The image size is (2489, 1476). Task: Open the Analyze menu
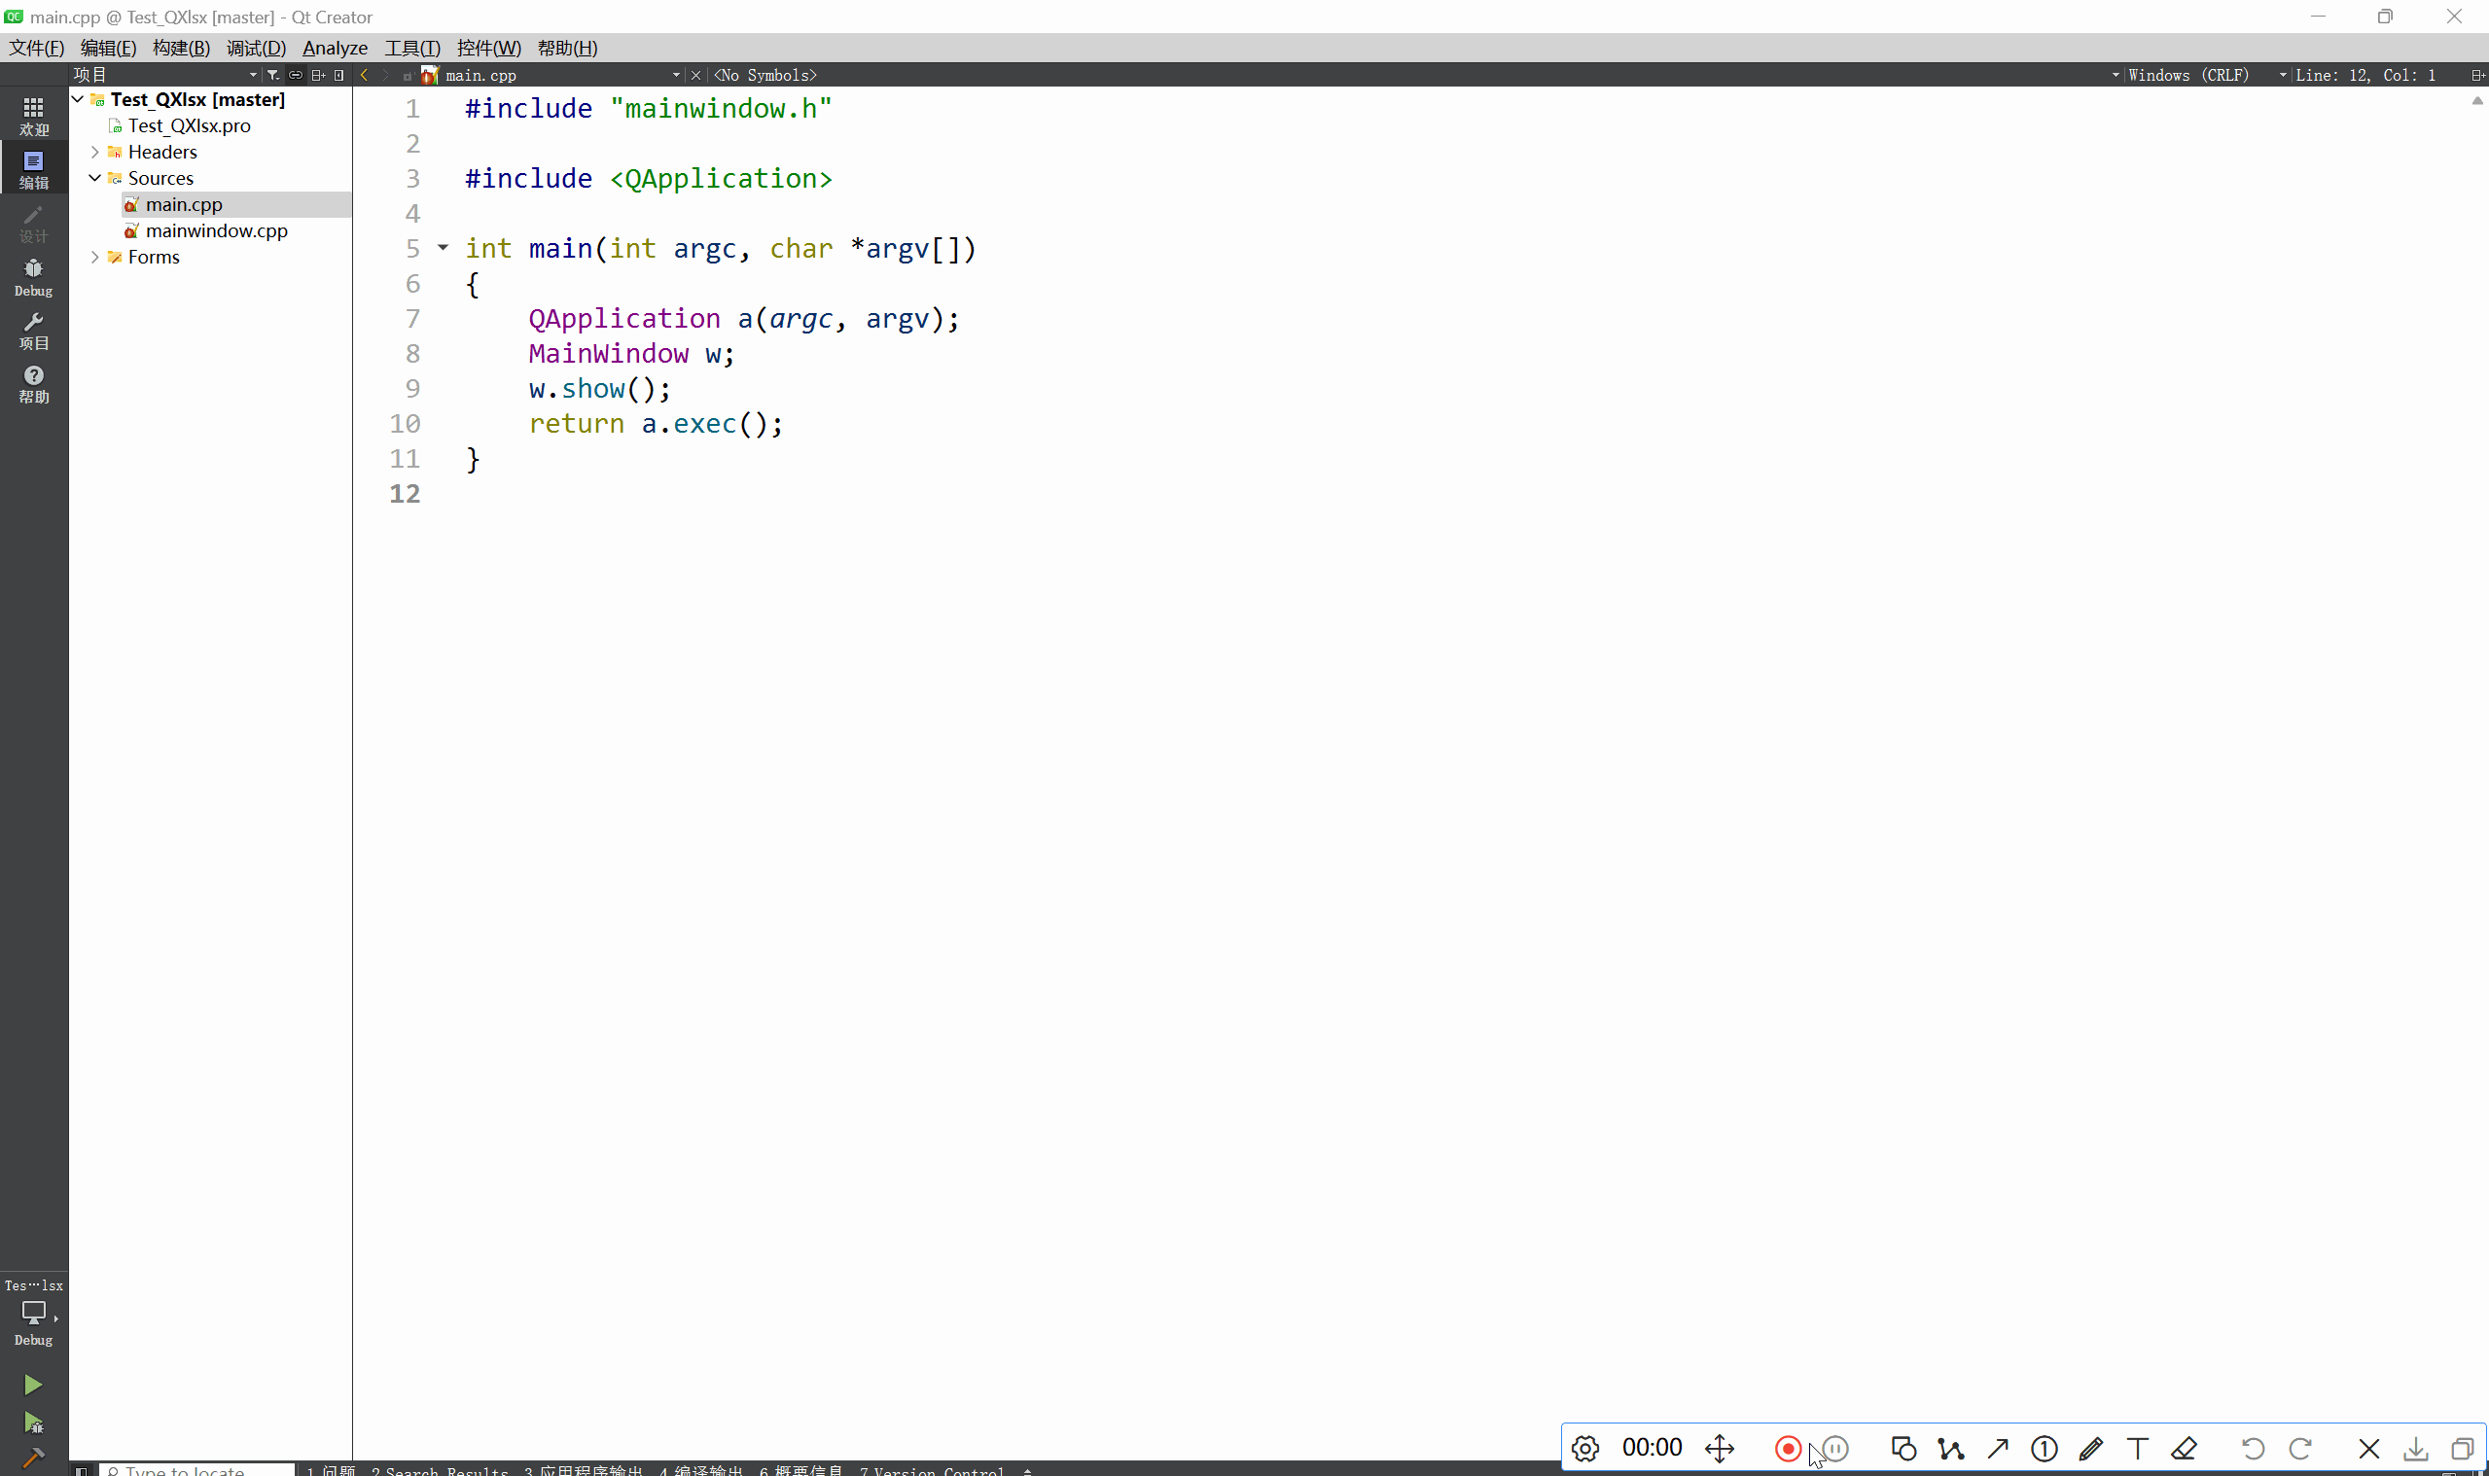[335, 48]
